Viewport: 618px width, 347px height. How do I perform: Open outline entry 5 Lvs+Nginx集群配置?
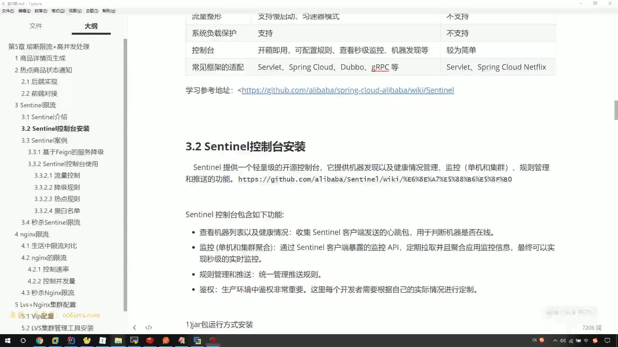click(45, 305)
